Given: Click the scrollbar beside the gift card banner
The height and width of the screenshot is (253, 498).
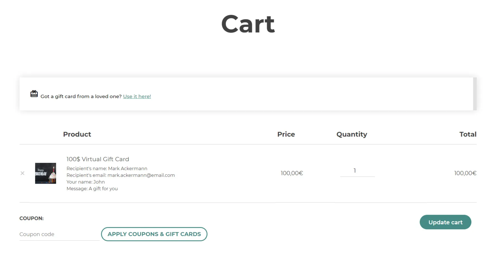Looking at the screenshot, I should click(475, 94).
